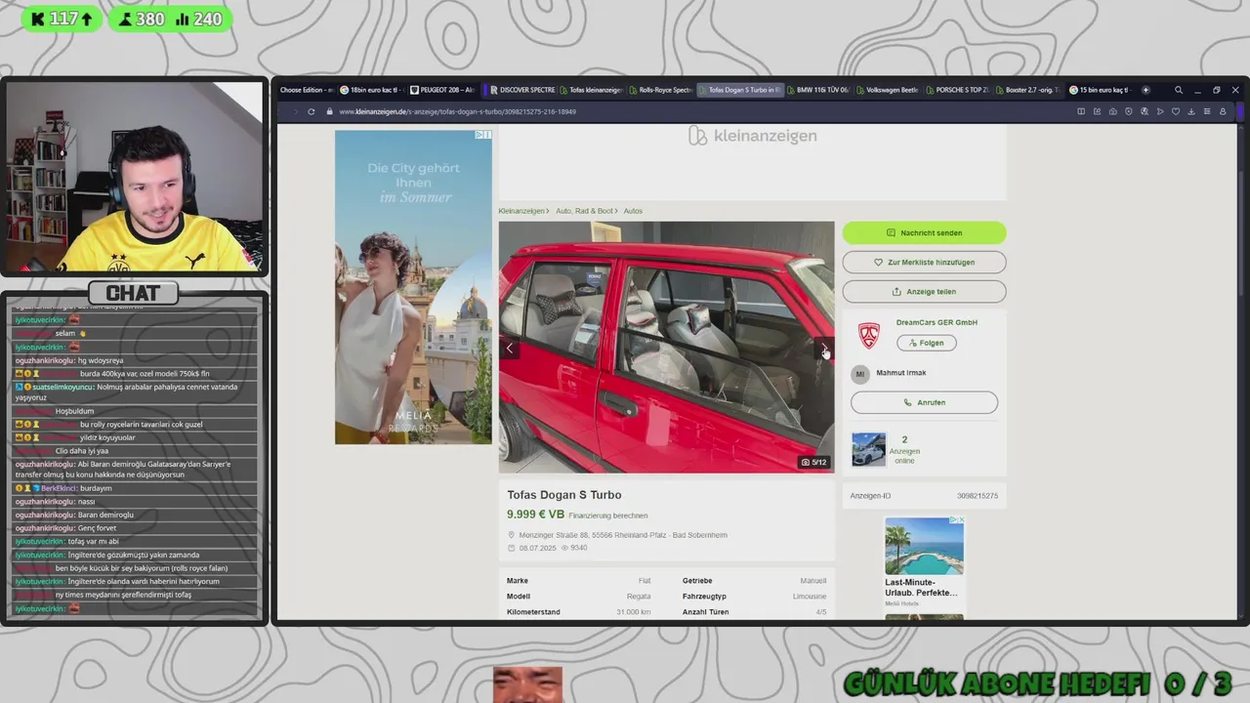Click the Nachricht senden button
Viewport: 1250px width, 703px height.
point(924,232)
